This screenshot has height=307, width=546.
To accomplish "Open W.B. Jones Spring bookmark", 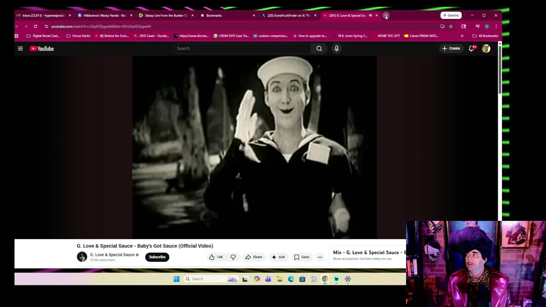I will click(x=349, y=36).
